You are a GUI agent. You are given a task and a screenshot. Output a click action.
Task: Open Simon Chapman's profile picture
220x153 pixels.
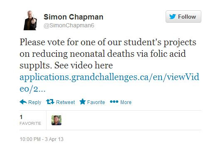(30, 20)
